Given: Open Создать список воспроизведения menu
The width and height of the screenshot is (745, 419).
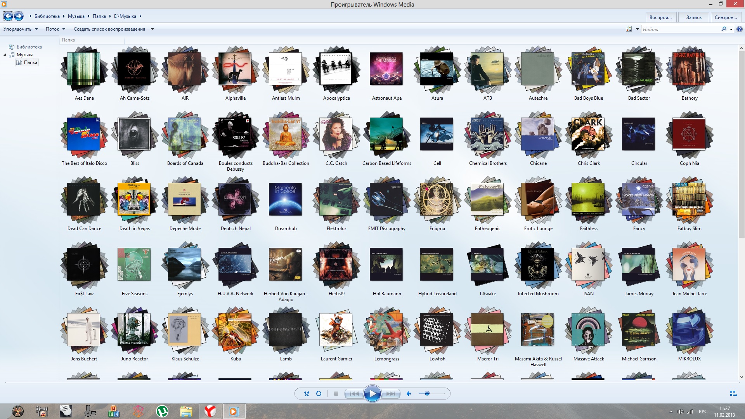Looking at the screenshot, I should pos(109,29).
